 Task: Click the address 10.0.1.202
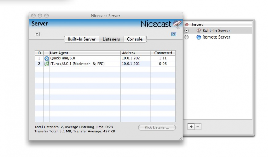tap(131, 58)
